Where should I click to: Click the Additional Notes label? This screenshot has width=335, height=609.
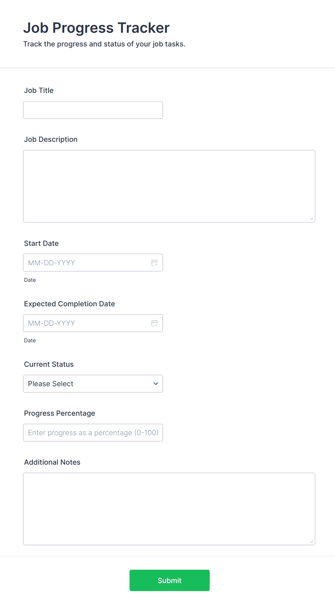(x=52, y=462)
